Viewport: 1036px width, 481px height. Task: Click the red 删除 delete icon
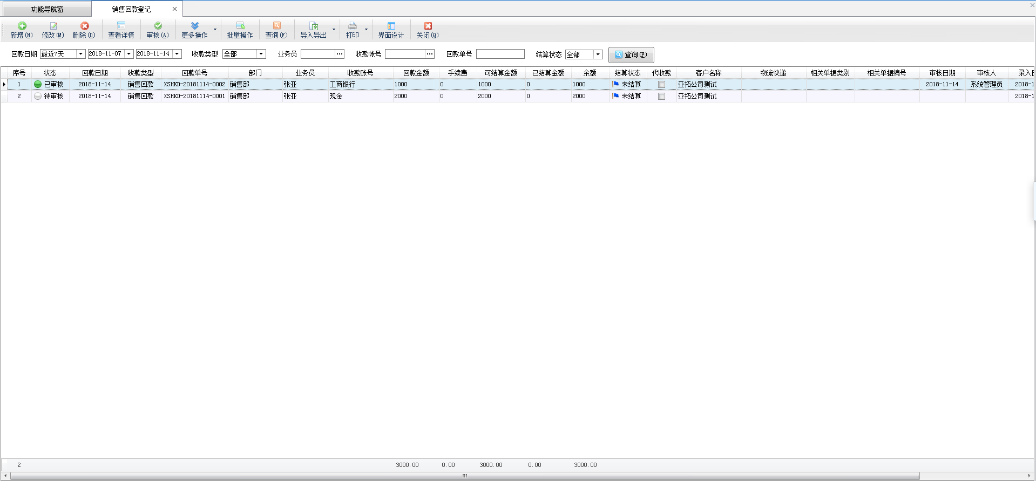(85, 26)
